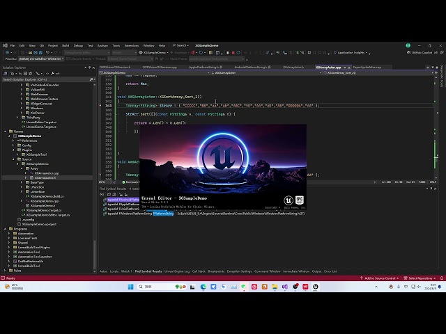Click the Solution Explorer home icon

tap(5, 73)
